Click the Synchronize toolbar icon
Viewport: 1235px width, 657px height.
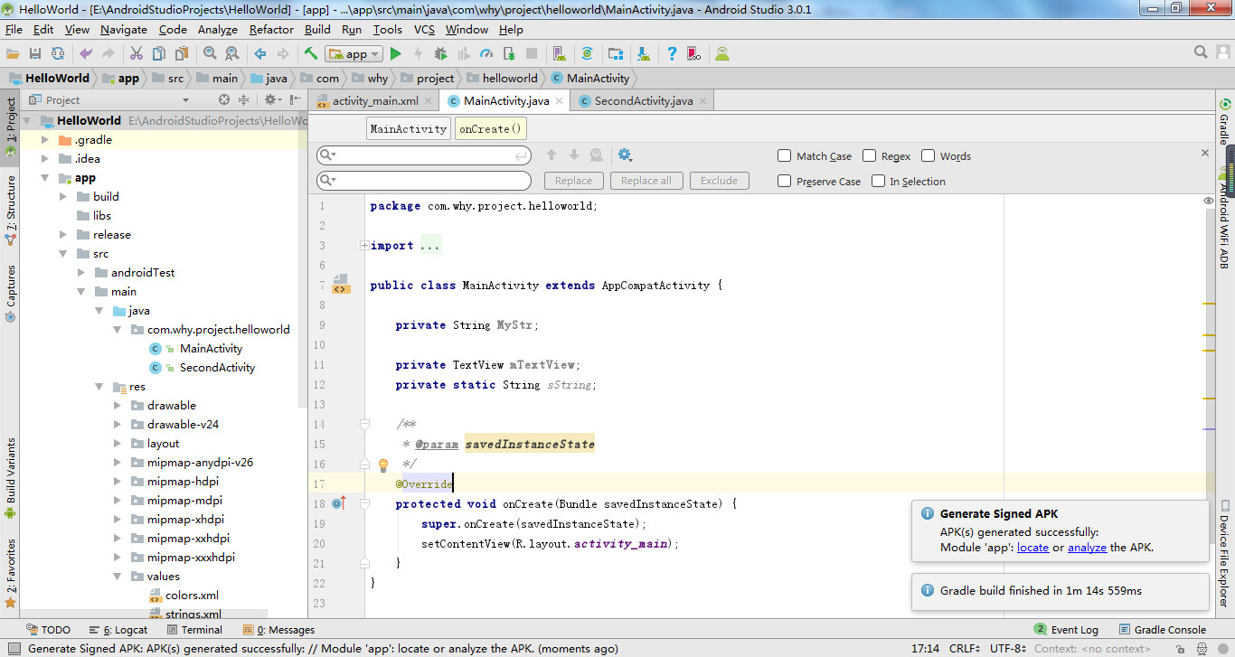point(58,54)
